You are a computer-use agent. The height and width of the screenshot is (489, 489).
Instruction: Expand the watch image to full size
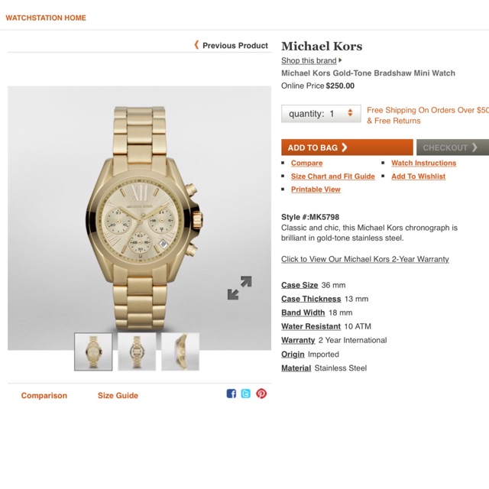239,288
